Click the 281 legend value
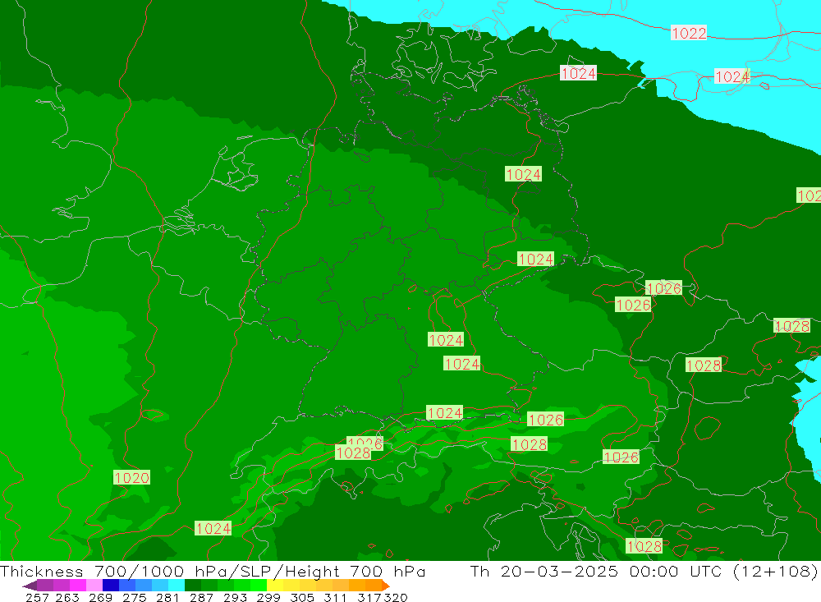Viewport: 821px width, 602px height. pyautogui.click(x=167, y=597)
